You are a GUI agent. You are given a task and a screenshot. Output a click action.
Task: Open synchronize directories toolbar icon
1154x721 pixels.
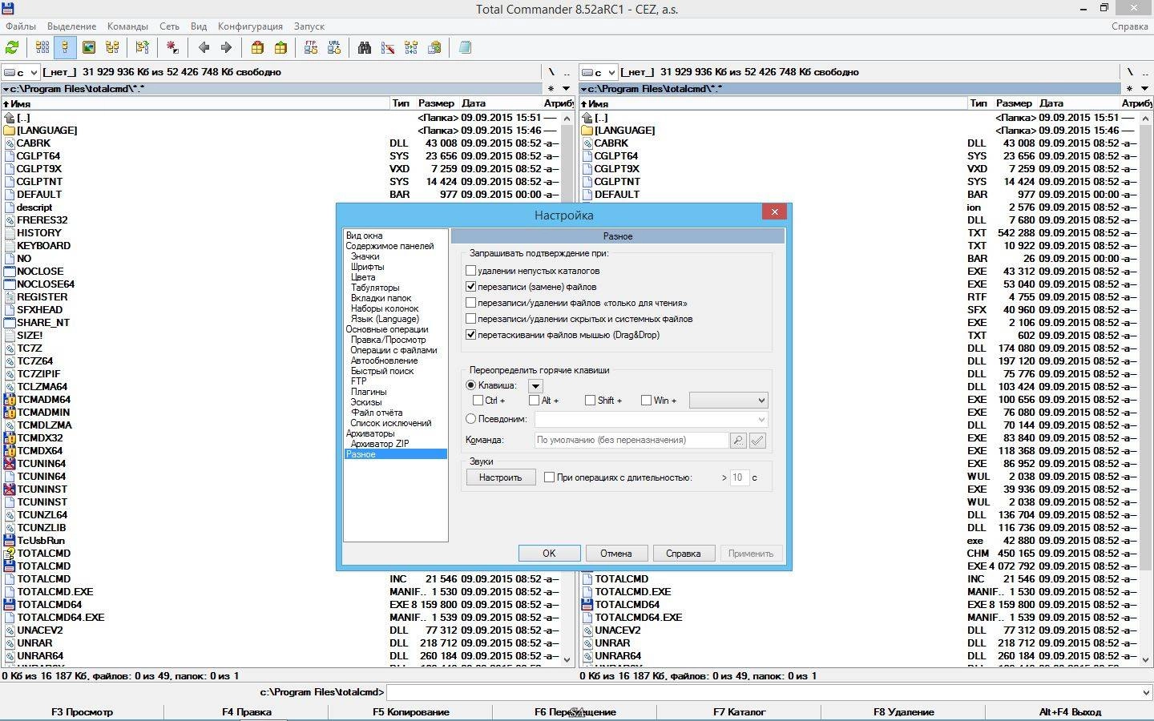point(411,48)
